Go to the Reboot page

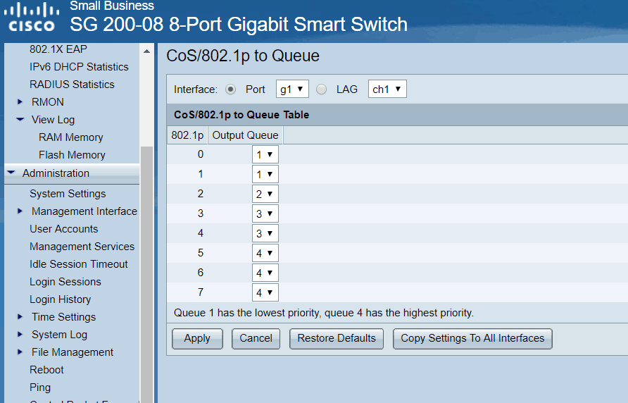[46, 370]
